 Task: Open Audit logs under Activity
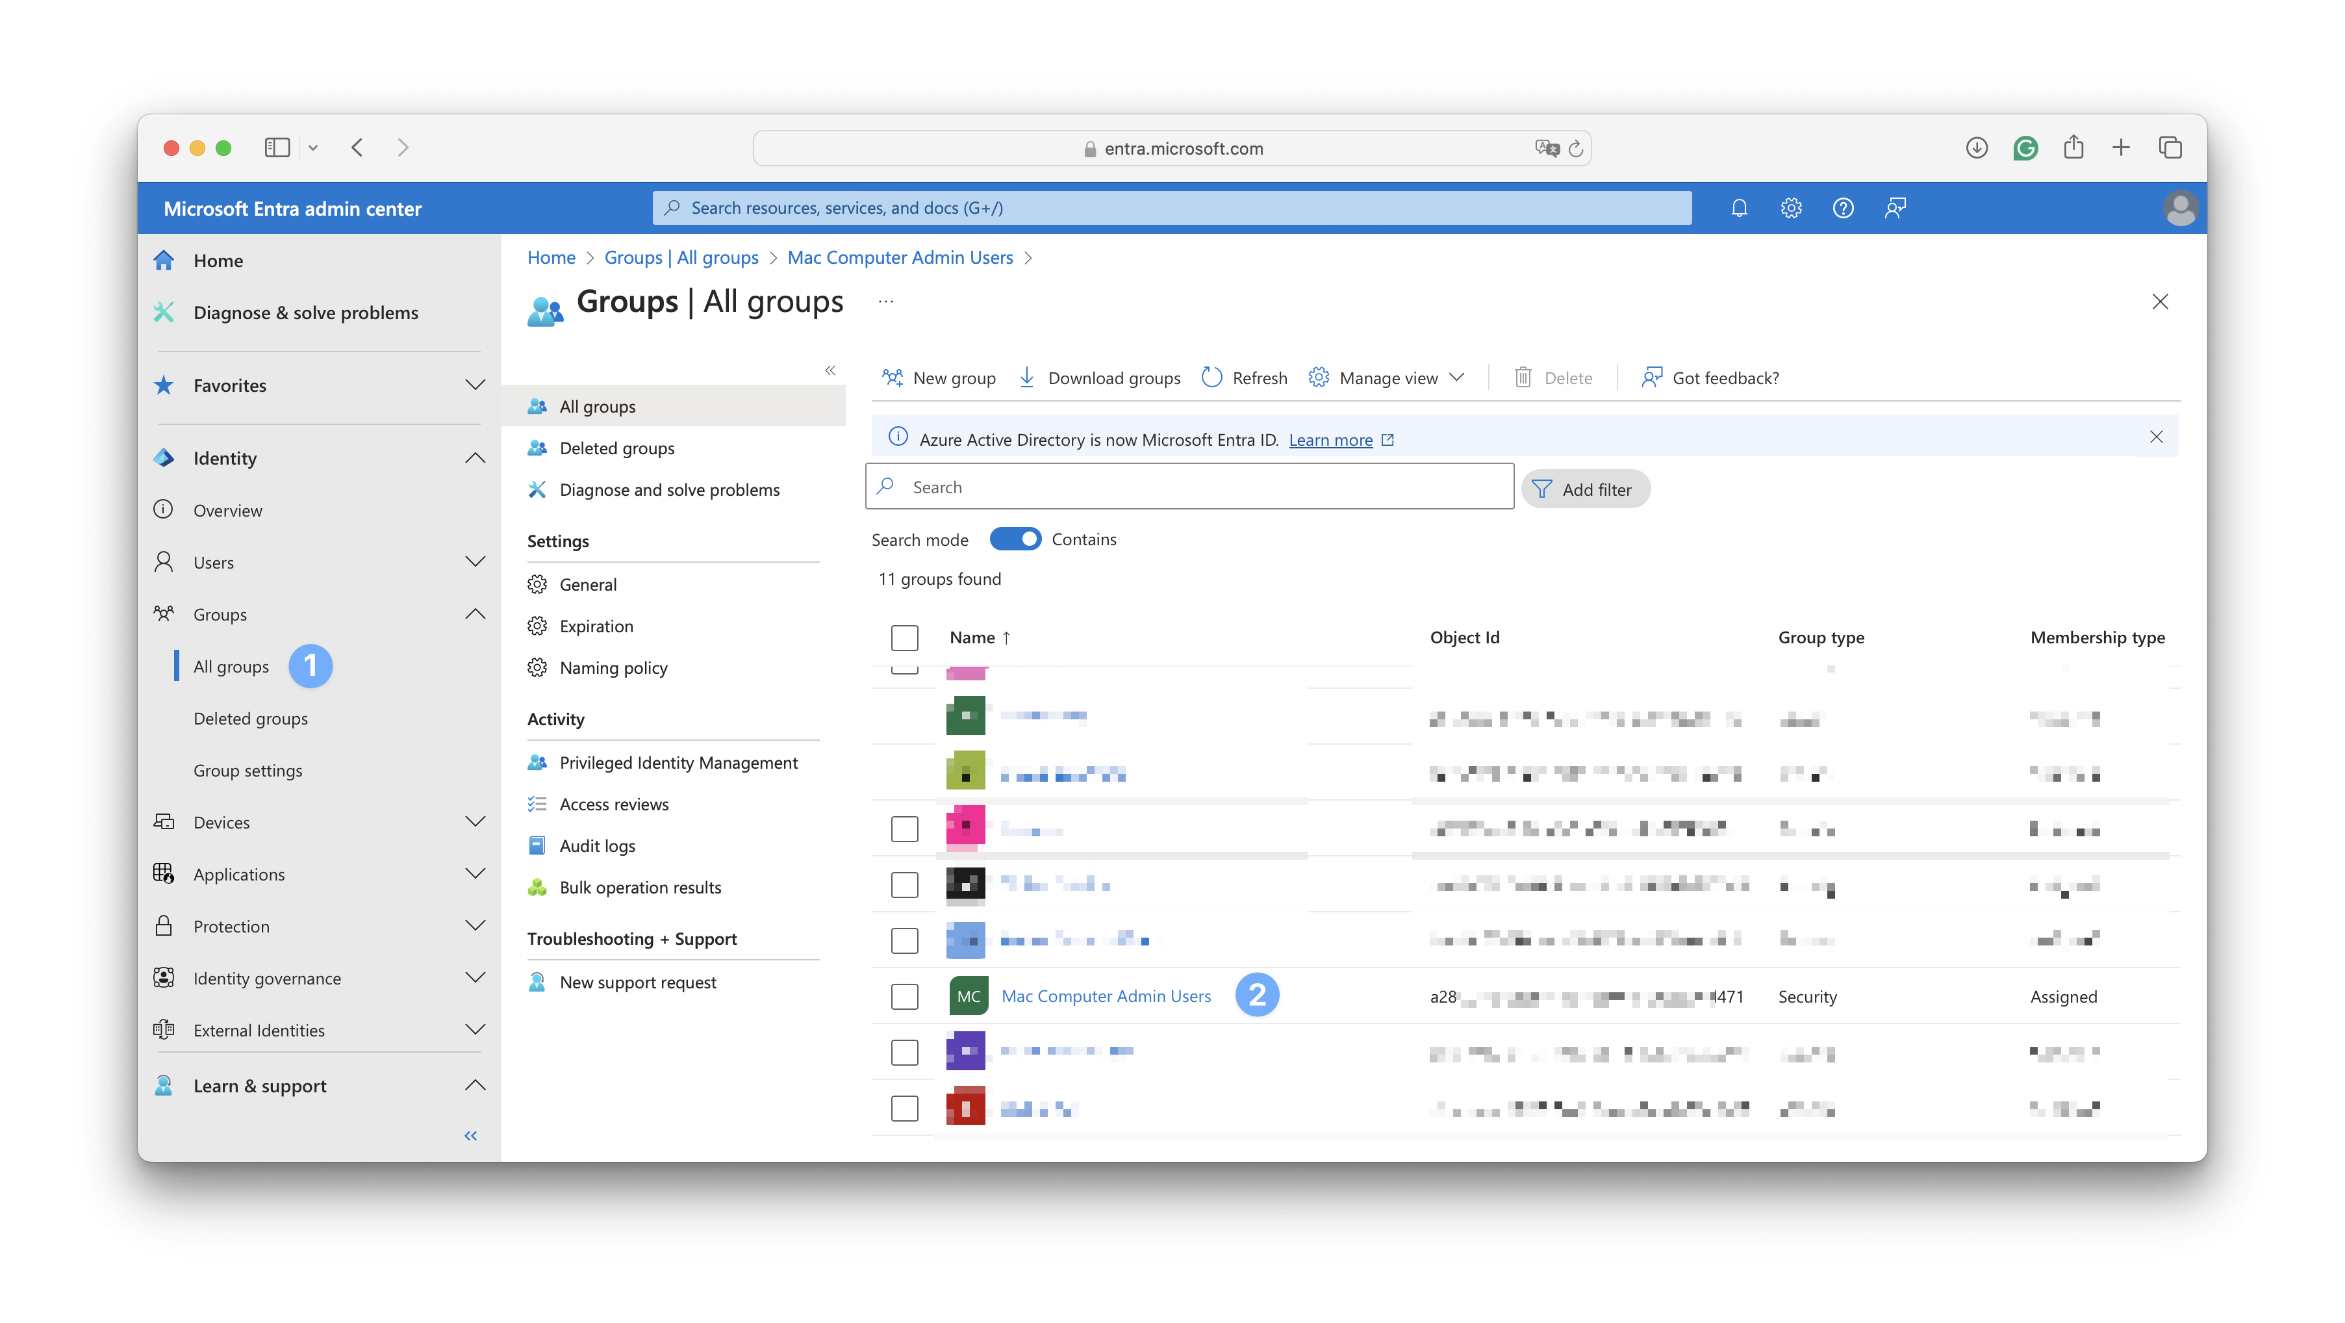coord(597,845)
